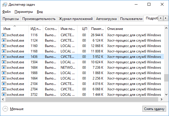
Task: Select the memory value 5 952 K
Action: click(98, 57)
